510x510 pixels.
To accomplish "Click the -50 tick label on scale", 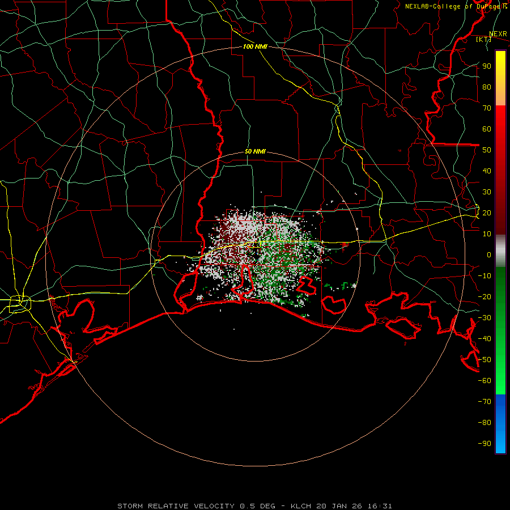I will pyautogui.click(x=484, y=360).
